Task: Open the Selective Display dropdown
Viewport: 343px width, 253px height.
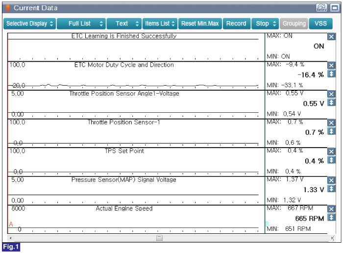Action: point(29,24)
